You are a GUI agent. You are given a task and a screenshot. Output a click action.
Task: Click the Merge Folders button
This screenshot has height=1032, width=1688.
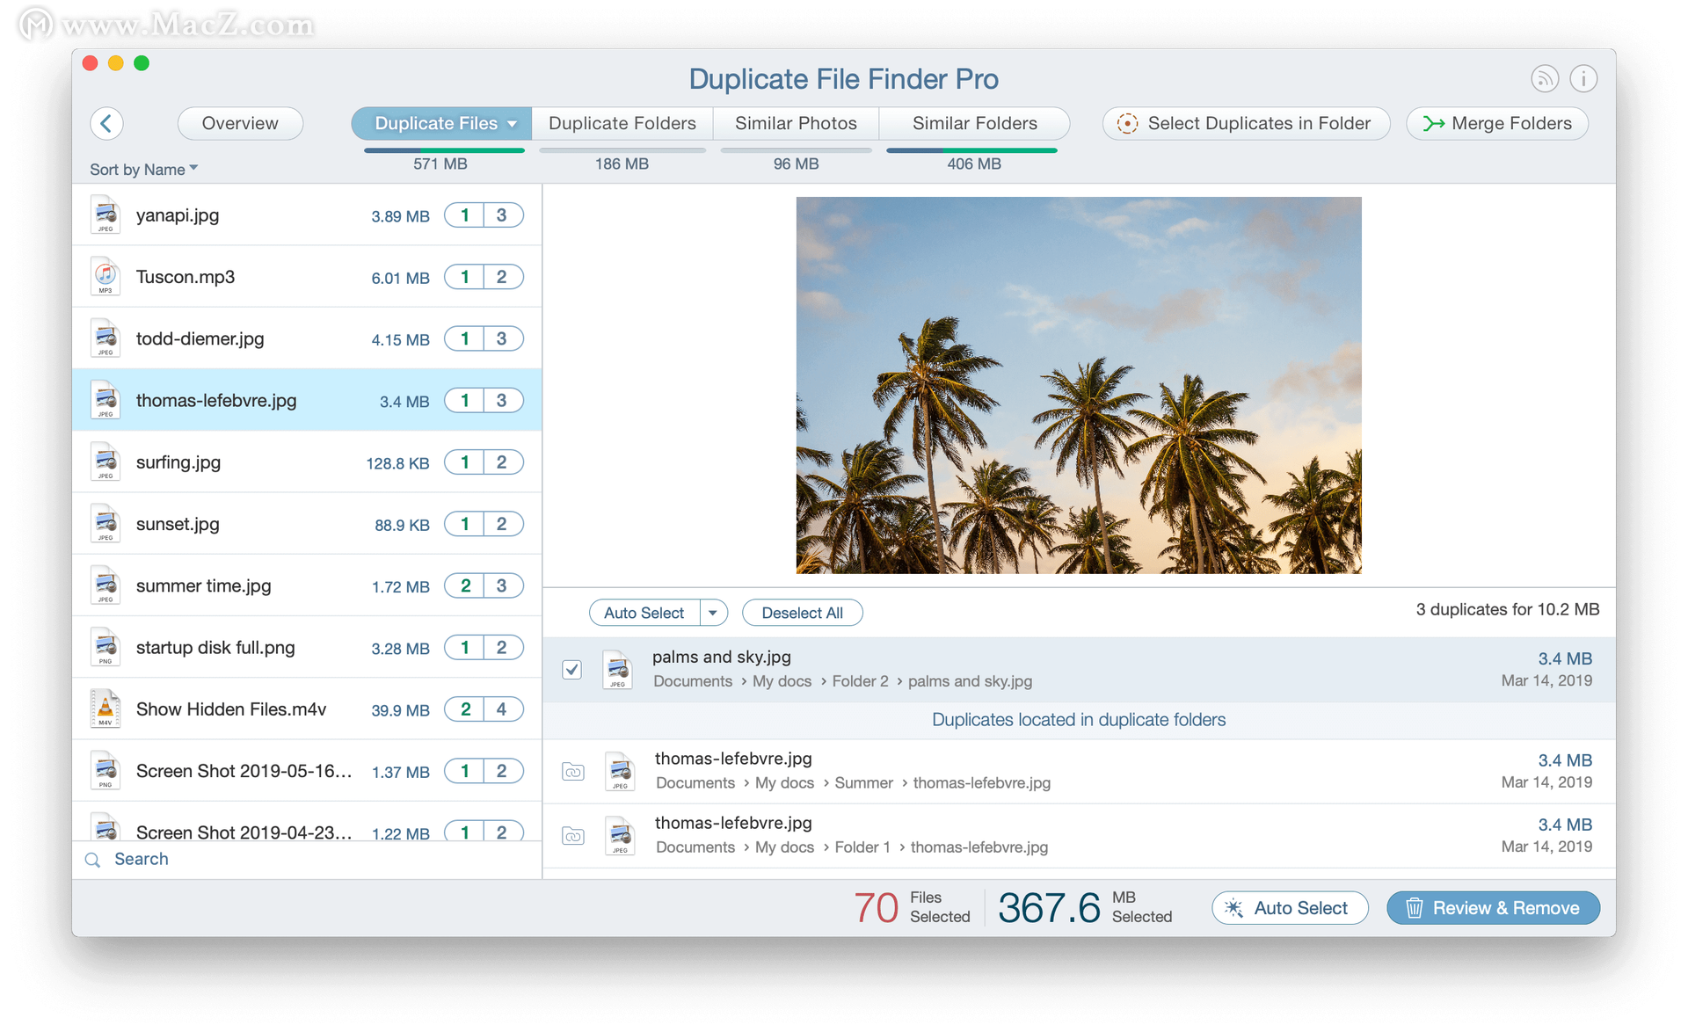[x=1497, y=123]
